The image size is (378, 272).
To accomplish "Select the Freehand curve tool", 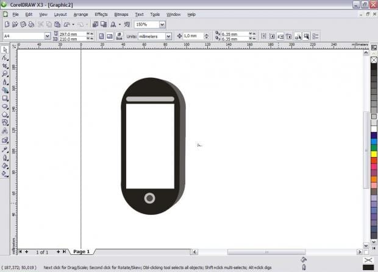I will 5,82.
